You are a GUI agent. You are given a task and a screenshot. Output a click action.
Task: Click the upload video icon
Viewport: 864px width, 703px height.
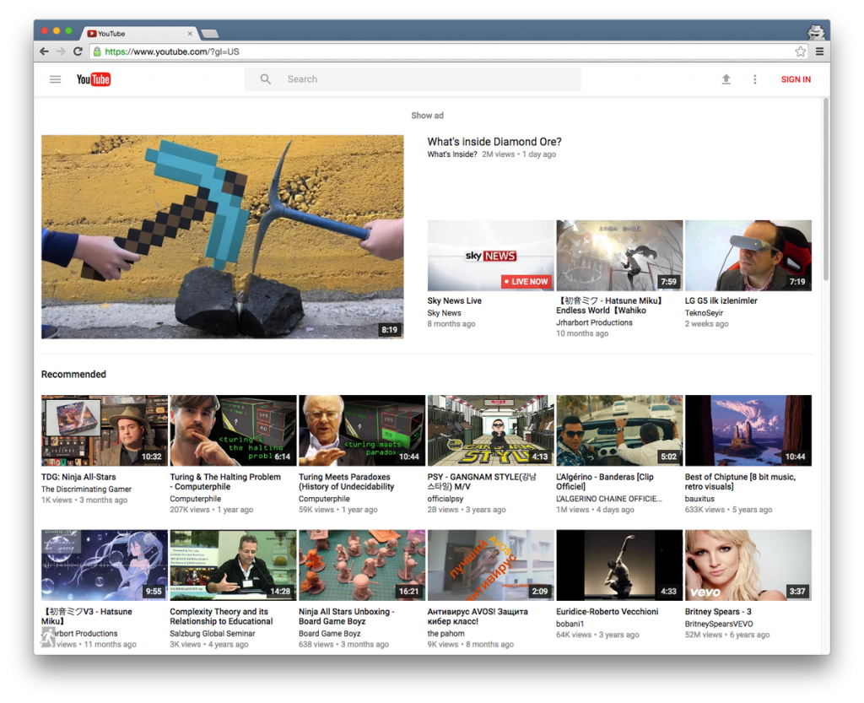726,79
